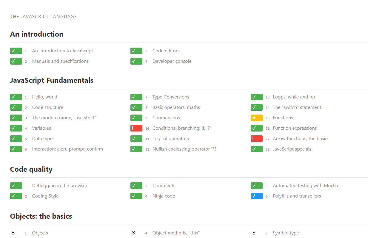
Task: Click the green check badge for Hello, world!
Action: [16, 97]
